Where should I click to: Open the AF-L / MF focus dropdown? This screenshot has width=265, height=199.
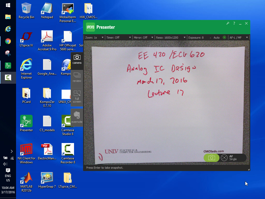pyautogui.click(x=239, y=38)
